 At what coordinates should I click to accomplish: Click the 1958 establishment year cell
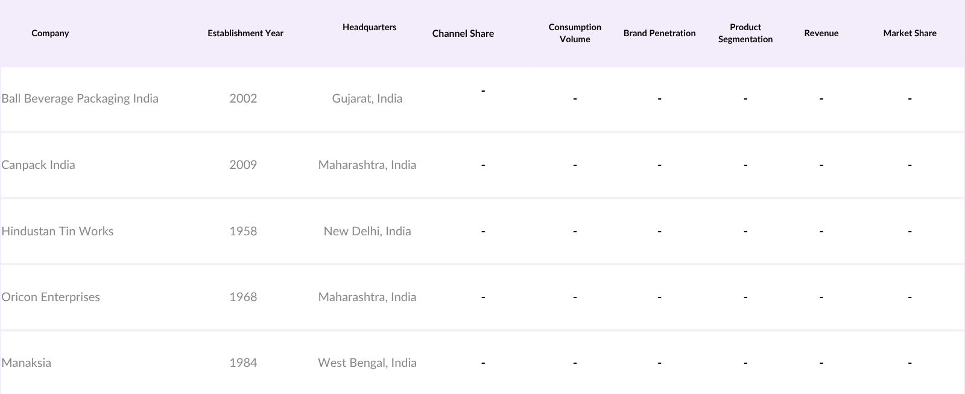(x=243, y=231)
